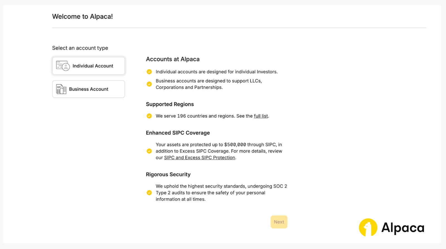Click checkmark badge beside 196 countries text

coord(149,116)
